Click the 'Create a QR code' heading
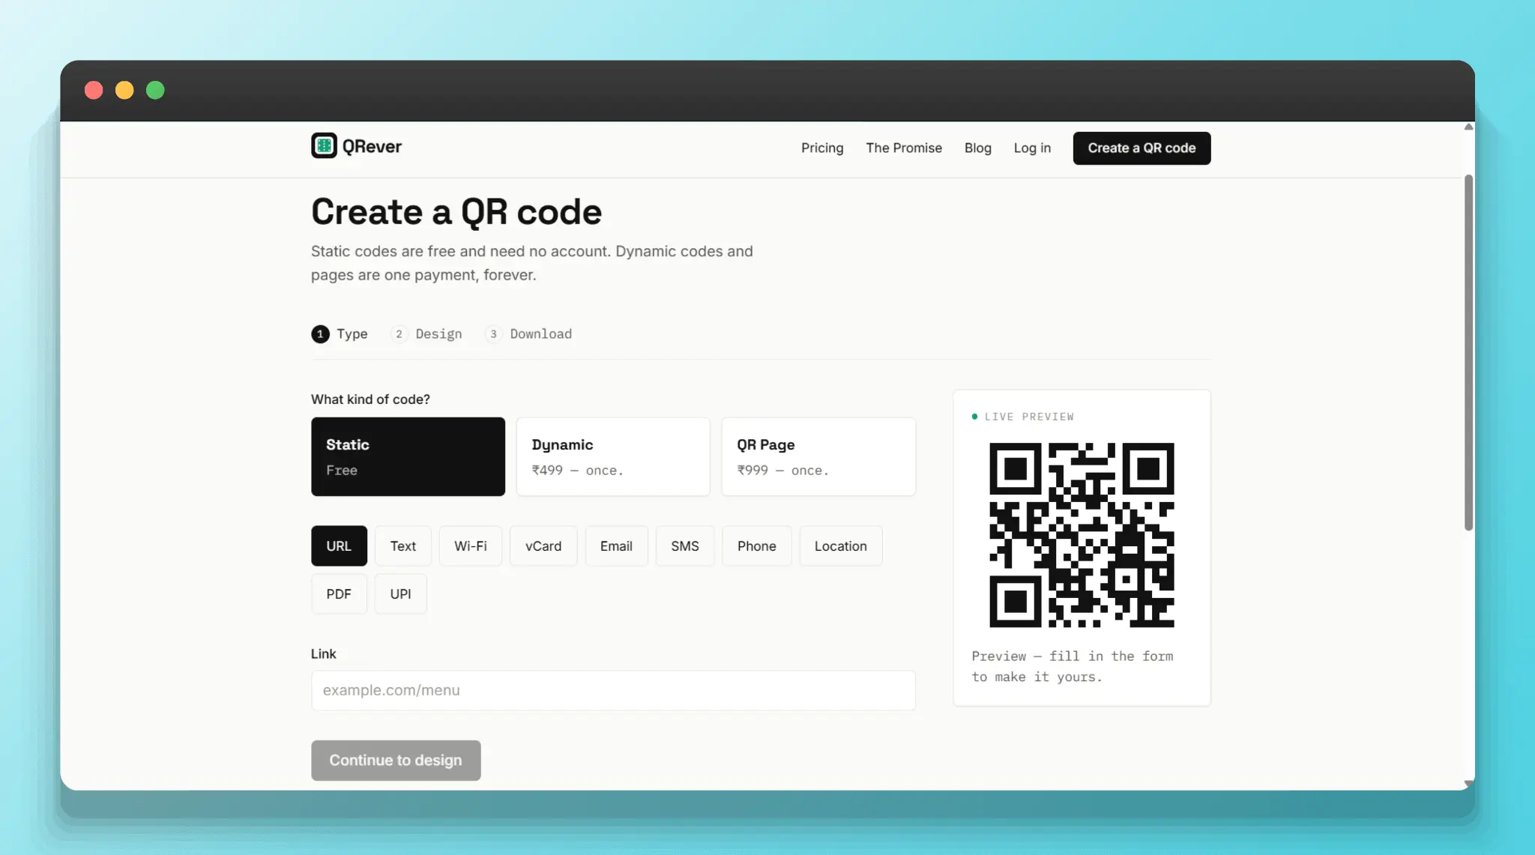Viewport: 1535px width, 855px height. click(456, 212)
